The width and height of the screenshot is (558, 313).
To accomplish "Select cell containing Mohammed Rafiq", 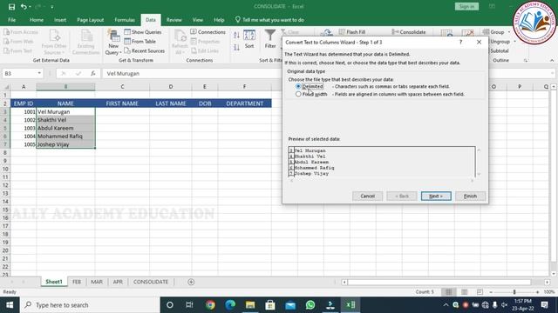I will point(65,137).
